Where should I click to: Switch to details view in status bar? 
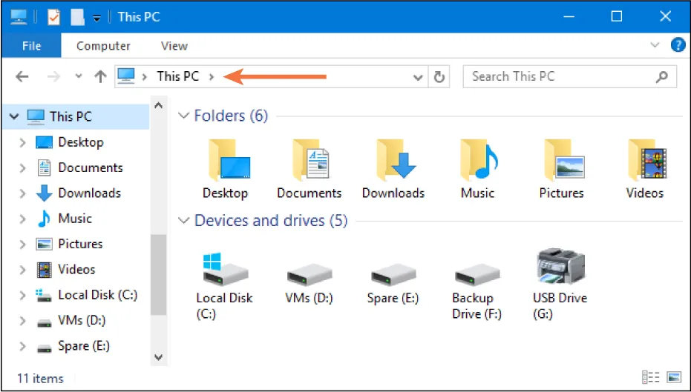tap(651, 377)
